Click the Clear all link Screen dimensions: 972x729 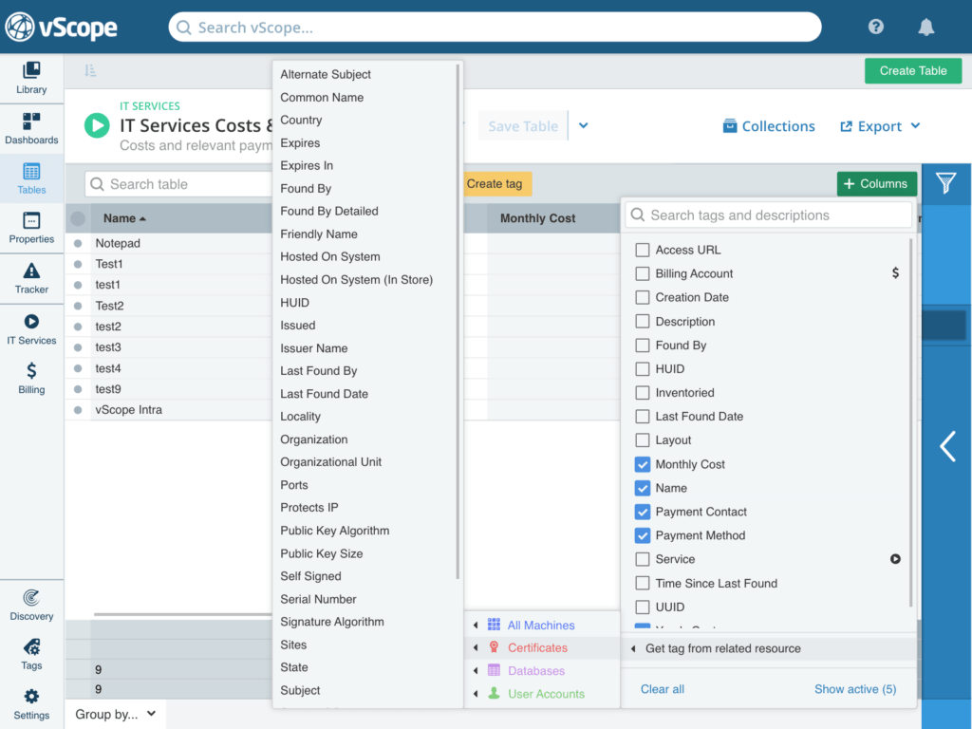tap(662, 689)
